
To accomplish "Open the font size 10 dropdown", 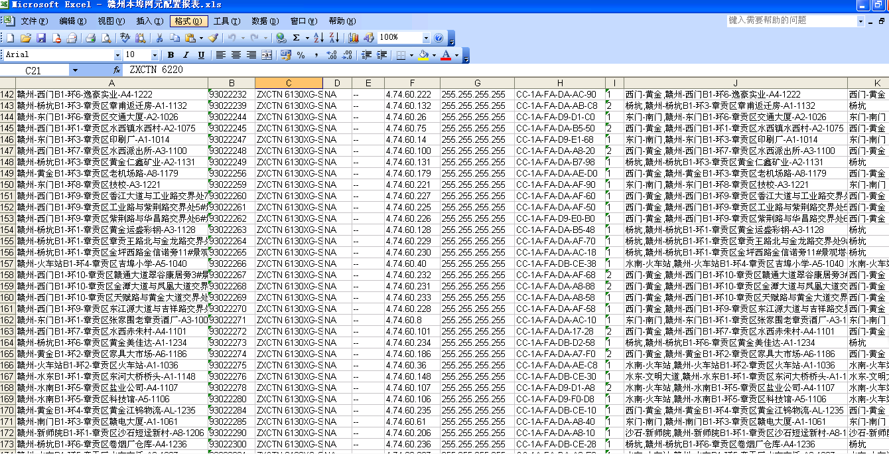I will 155,54.
